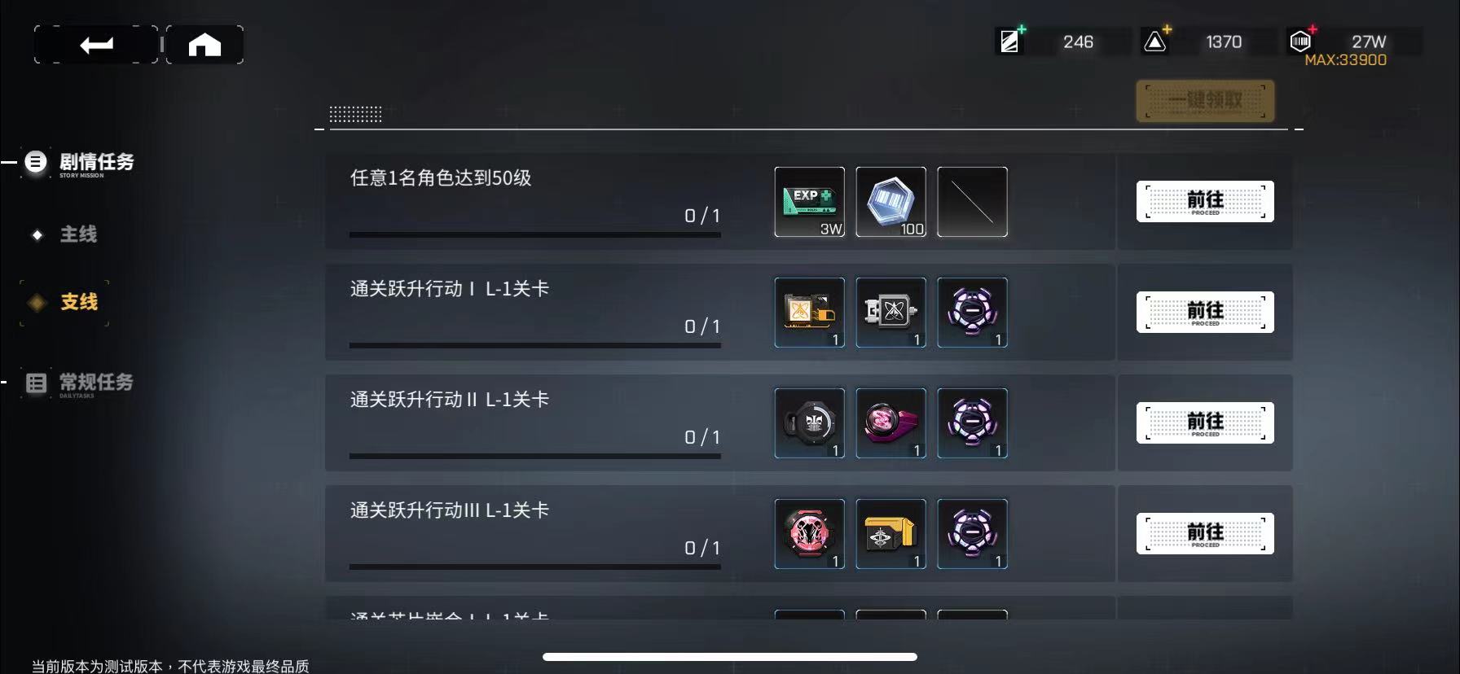
Task: Select the crystal cube 100 reward
Action: click(891, 202)
